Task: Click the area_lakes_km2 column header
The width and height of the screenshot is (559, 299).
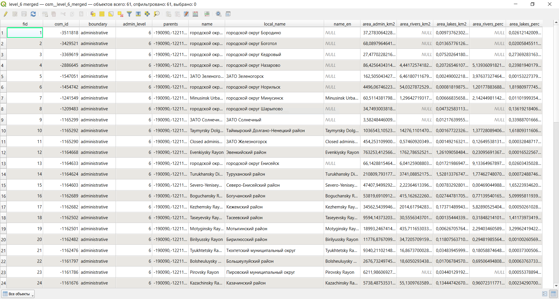Action: (452, 24)
